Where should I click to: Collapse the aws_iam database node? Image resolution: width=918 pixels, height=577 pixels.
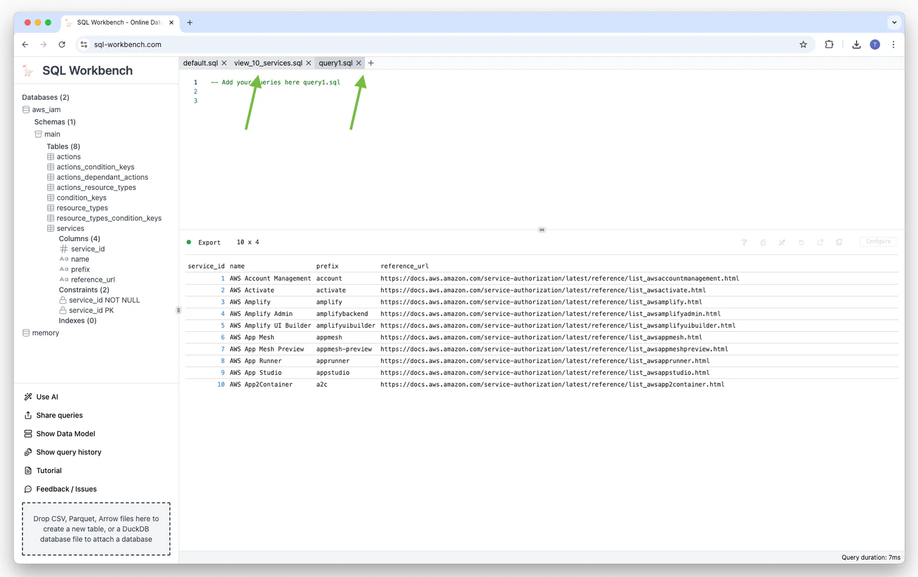[41, 110]
